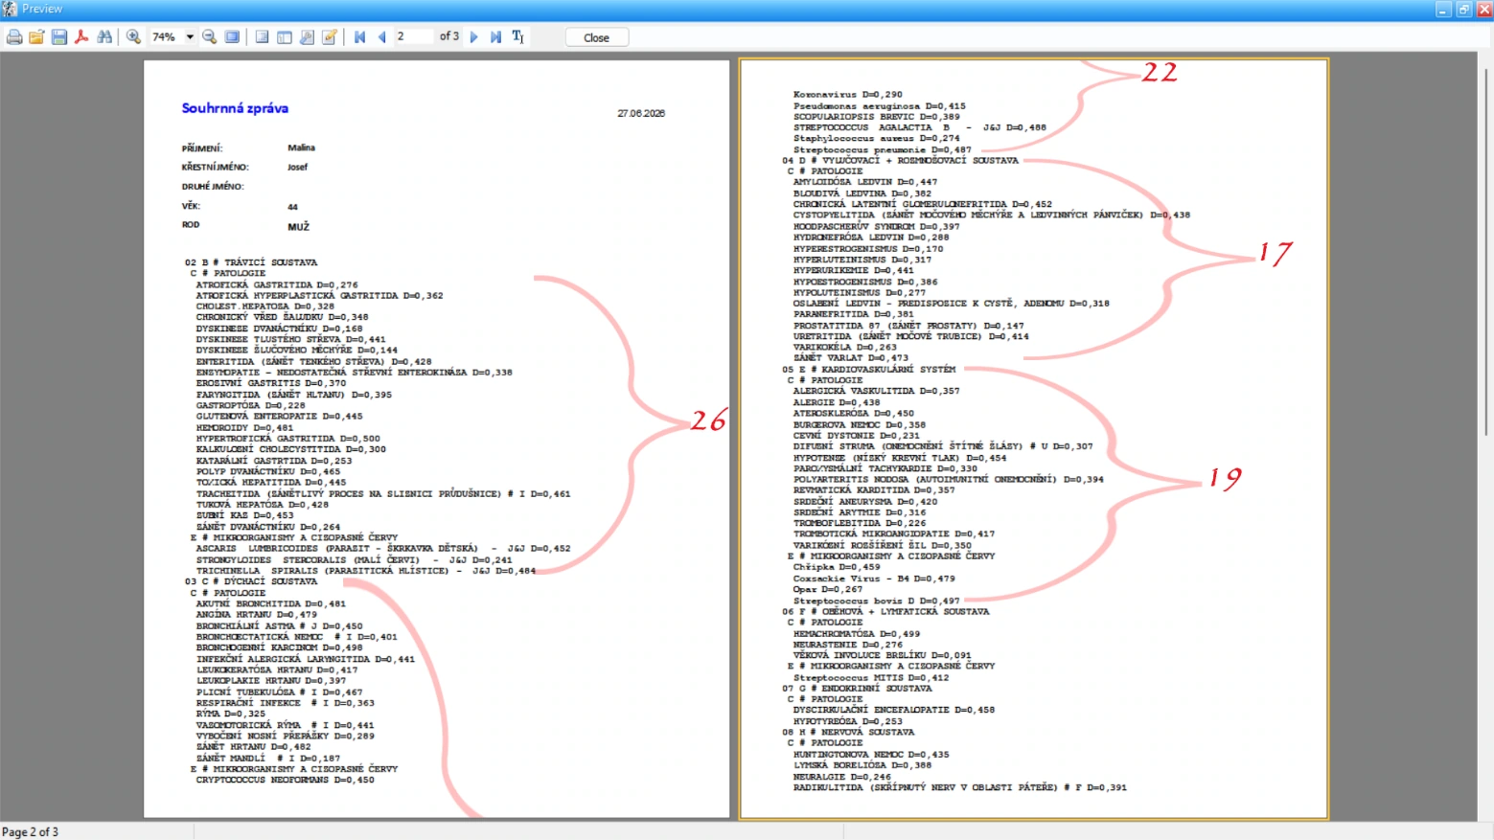Zoom out with the magnifier minus icon
1494x840 pixels.
(x=209, y=37)
